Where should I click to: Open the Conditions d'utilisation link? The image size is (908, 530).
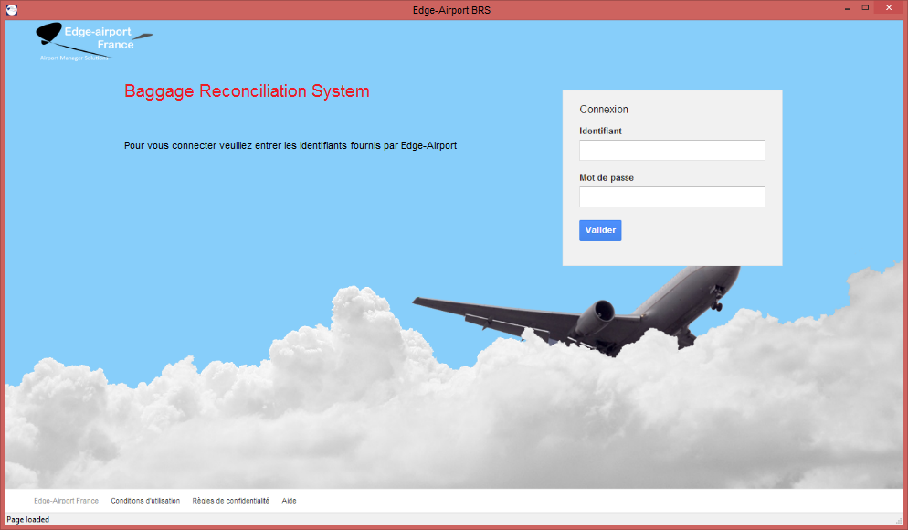coord(145,501)
